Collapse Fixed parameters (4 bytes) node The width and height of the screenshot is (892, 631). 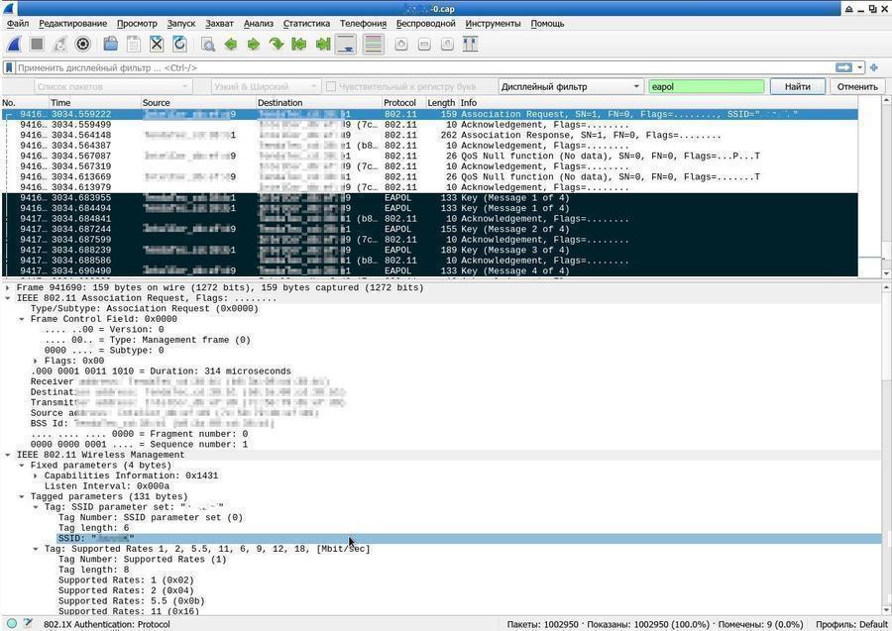pyautogui.click(x=22, y=465)
